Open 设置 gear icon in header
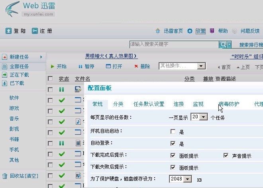The width and height of the screenshot is (263, 188). (190, 31)
